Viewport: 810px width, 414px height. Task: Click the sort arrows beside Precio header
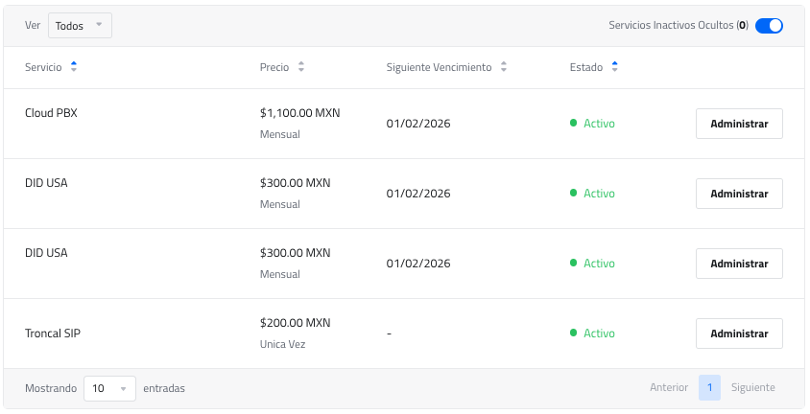(301, 67)
